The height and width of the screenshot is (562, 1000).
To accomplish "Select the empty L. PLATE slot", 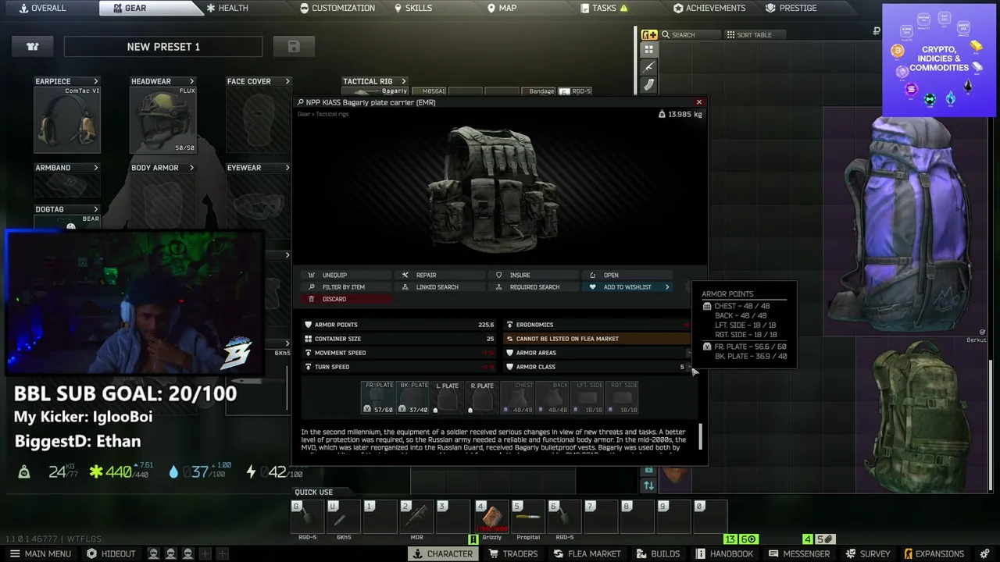I will coord(447,397).
